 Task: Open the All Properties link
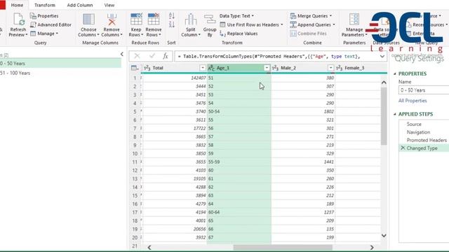[x=413, y=101]
